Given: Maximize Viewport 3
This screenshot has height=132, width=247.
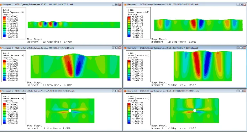Looking at the screenshot, I should pyautogui.click(x=117, y=48).
